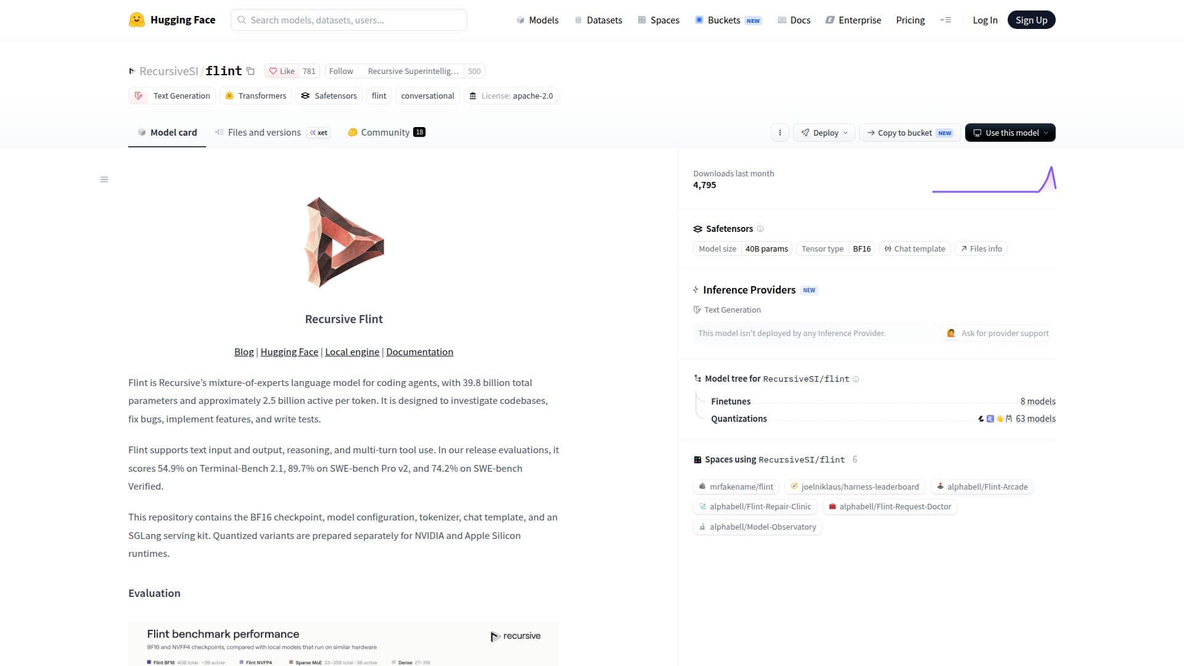Focus the search models input field
Viewport: 1184px width, 666px height.
(x=349, y=20)
